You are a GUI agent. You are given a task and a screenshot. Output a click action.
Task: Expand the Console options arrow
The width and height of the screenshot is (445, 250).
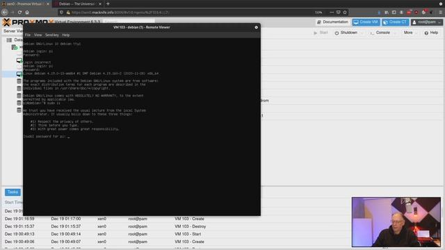394,33
